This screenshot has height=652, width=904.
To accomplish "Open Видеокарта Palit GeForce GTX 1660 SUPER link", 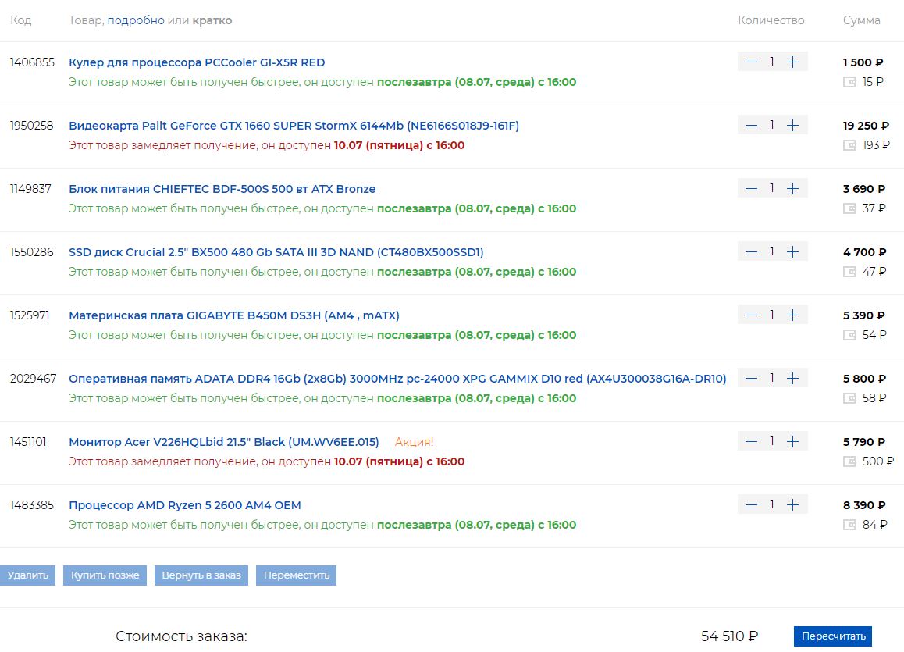I will click(x=294, y=126).
